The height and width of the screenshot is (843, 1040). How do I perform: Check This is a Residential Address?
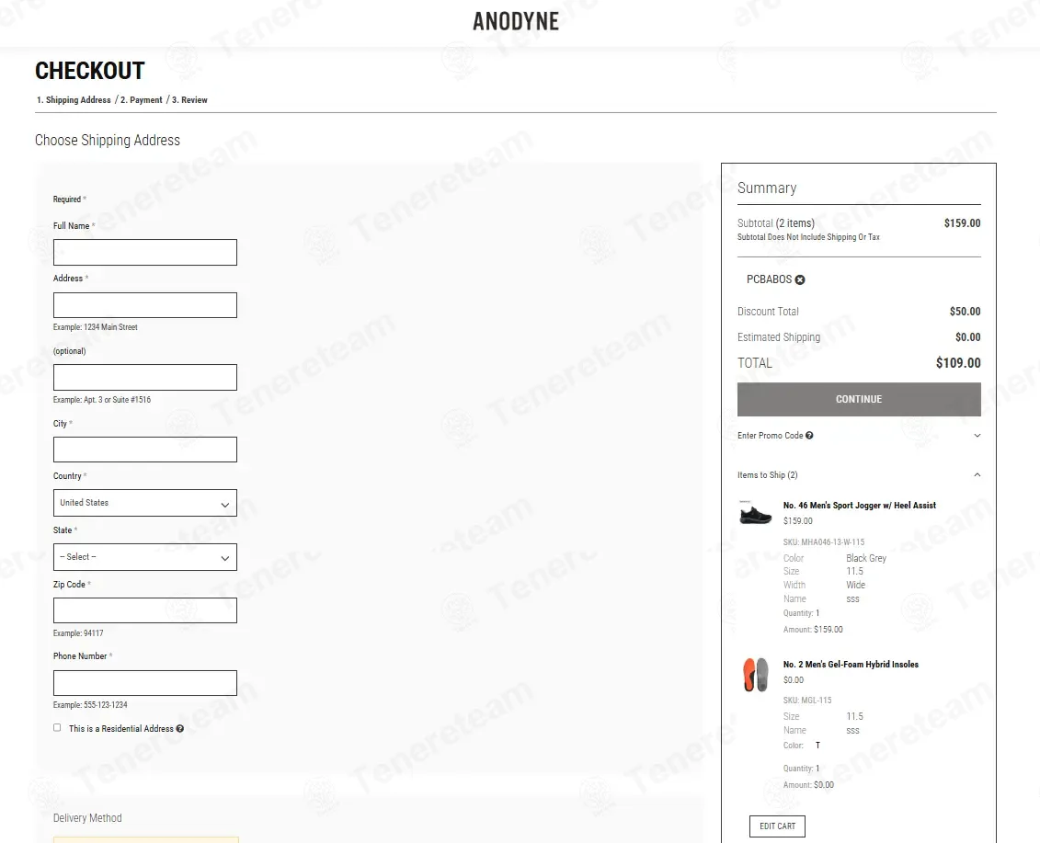[x=57, y=727]
